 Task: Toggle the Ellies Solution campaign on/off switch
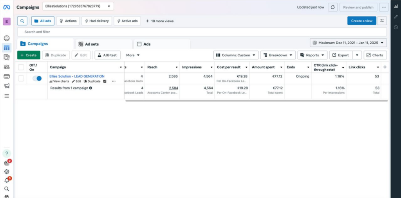tap(37, 78)
